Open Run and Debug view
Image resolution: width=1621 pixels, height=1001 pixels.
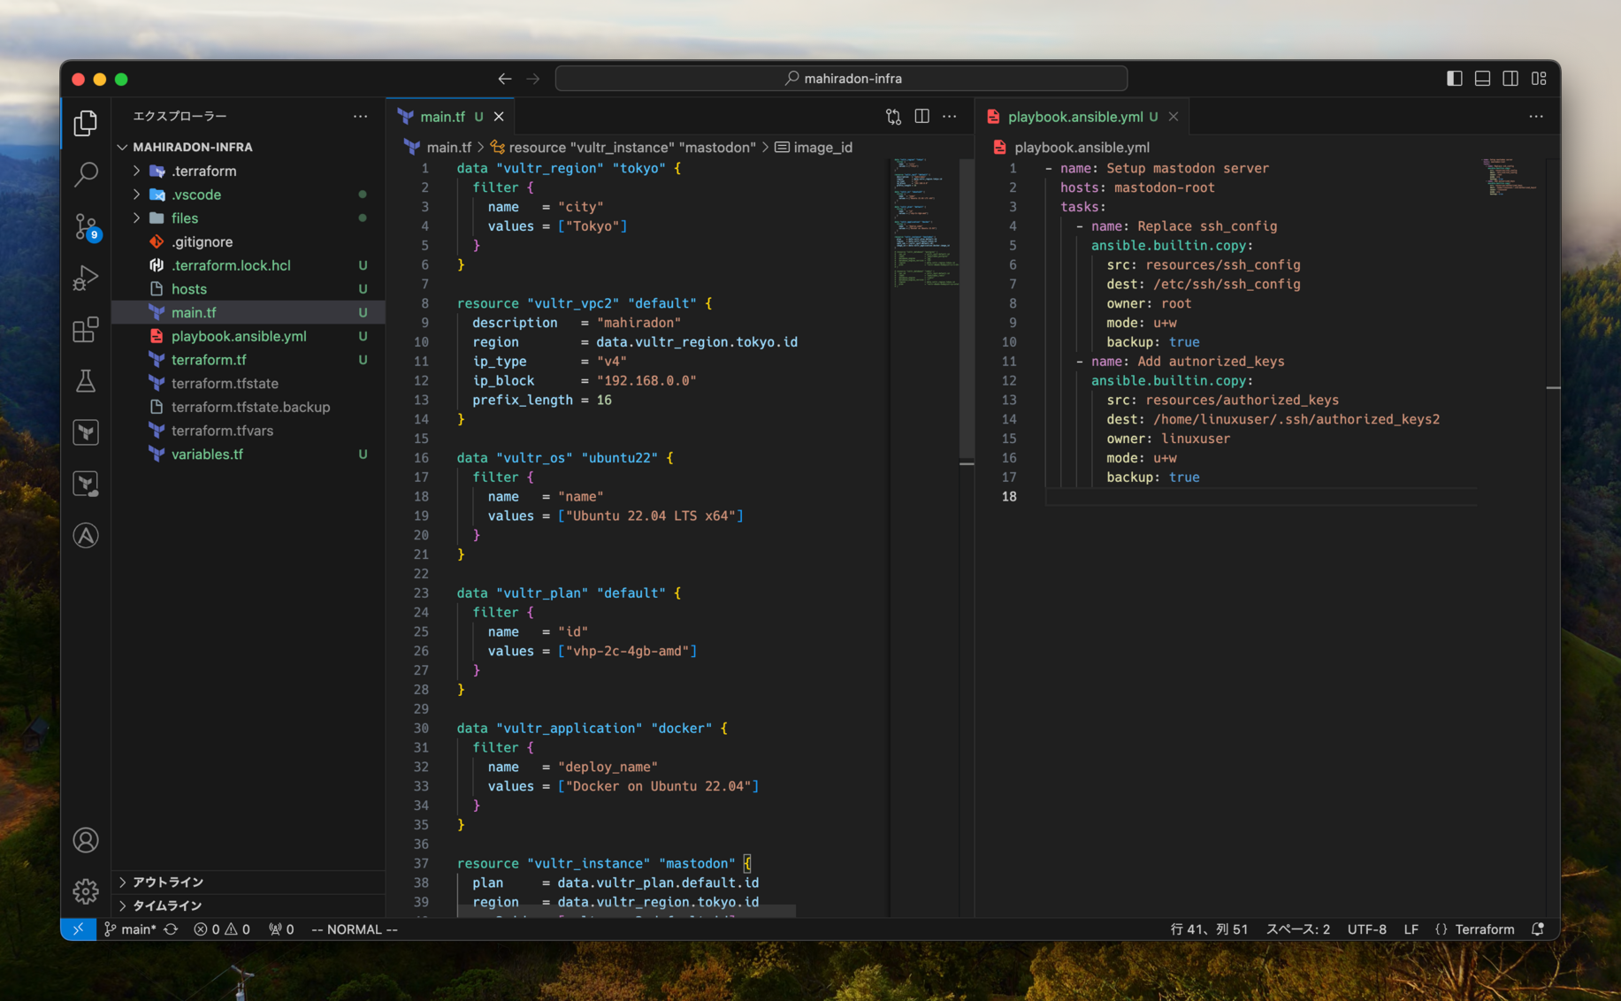pyautogui.click(x=86, y=279)
